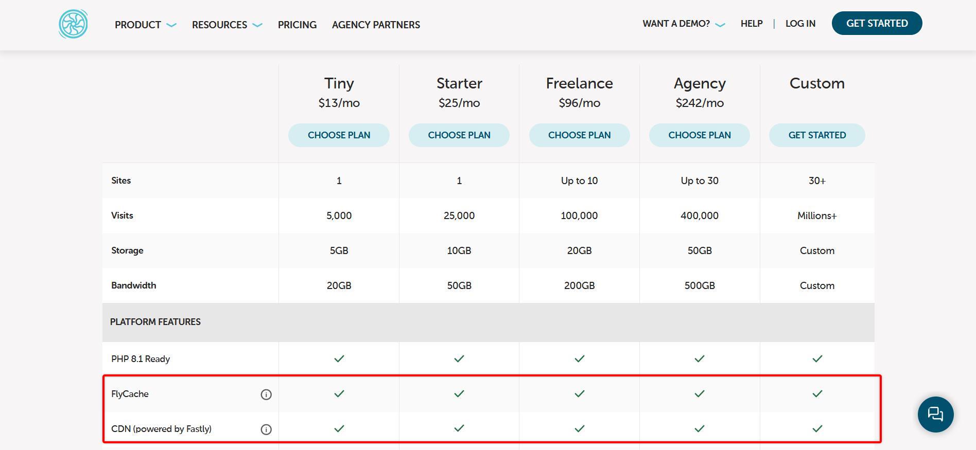Click the Log In link
The height and width of the screenshot is (450, 976).
(800, 24)
